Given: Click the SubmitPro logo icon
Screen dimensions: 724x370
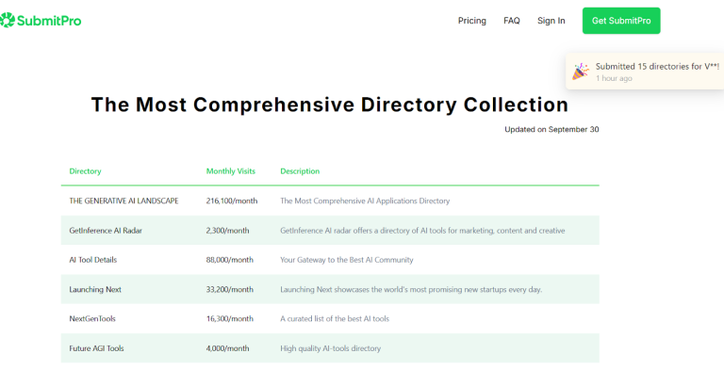Looking at the screenshot, I should (8, 21).
